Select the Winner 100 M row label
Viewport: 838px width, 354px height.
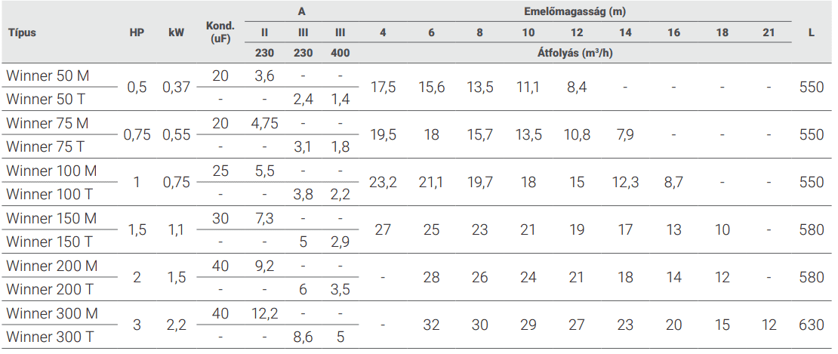51,171
